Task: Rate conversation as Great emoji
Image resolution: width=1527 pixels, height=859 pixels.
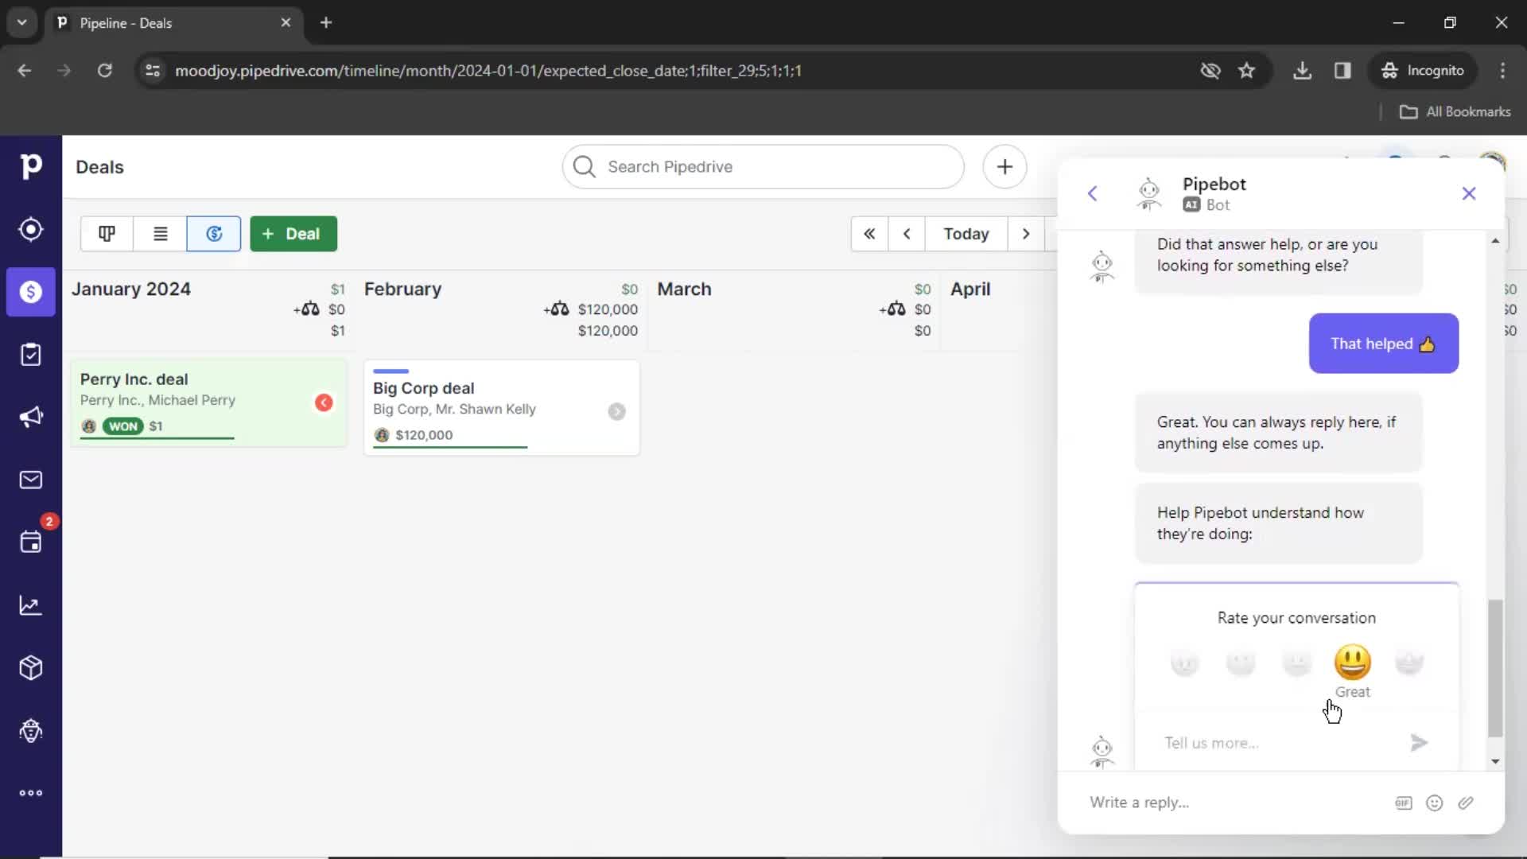Action: [1352, 663]
